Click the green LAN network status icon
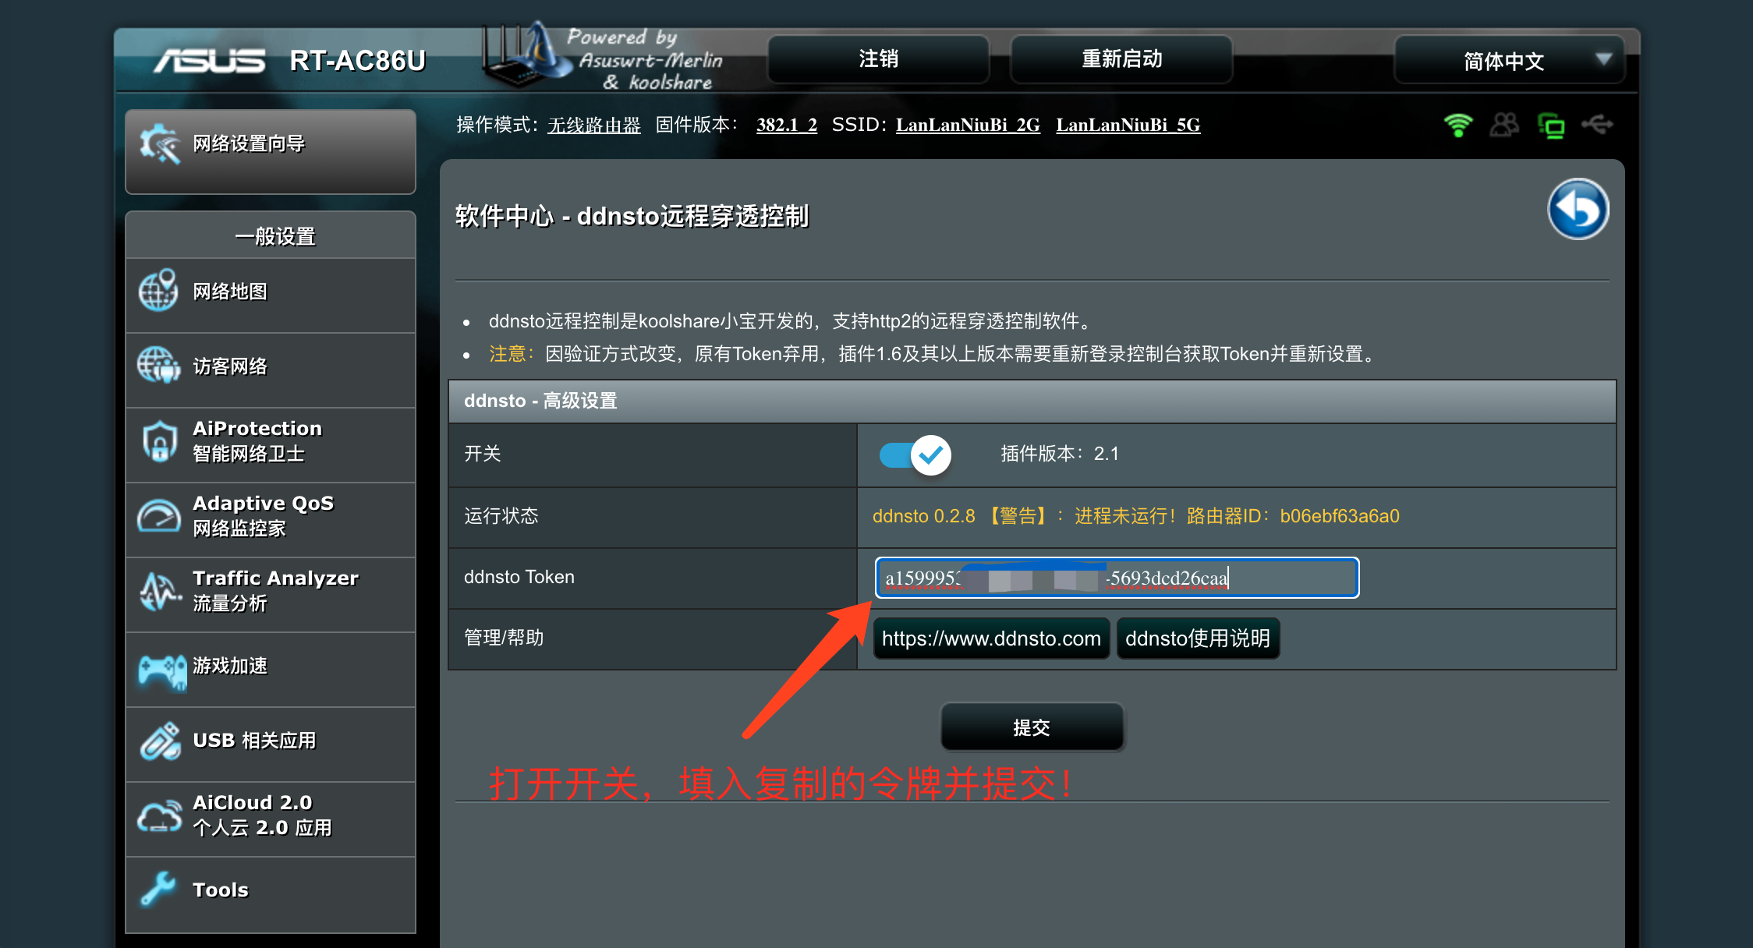 tap(1551, 126)
